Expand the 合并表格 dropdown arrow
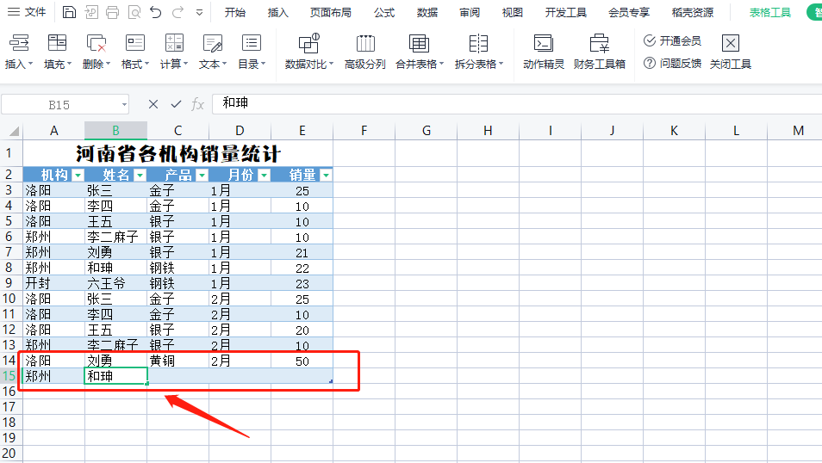 click(x=441, y=64)
